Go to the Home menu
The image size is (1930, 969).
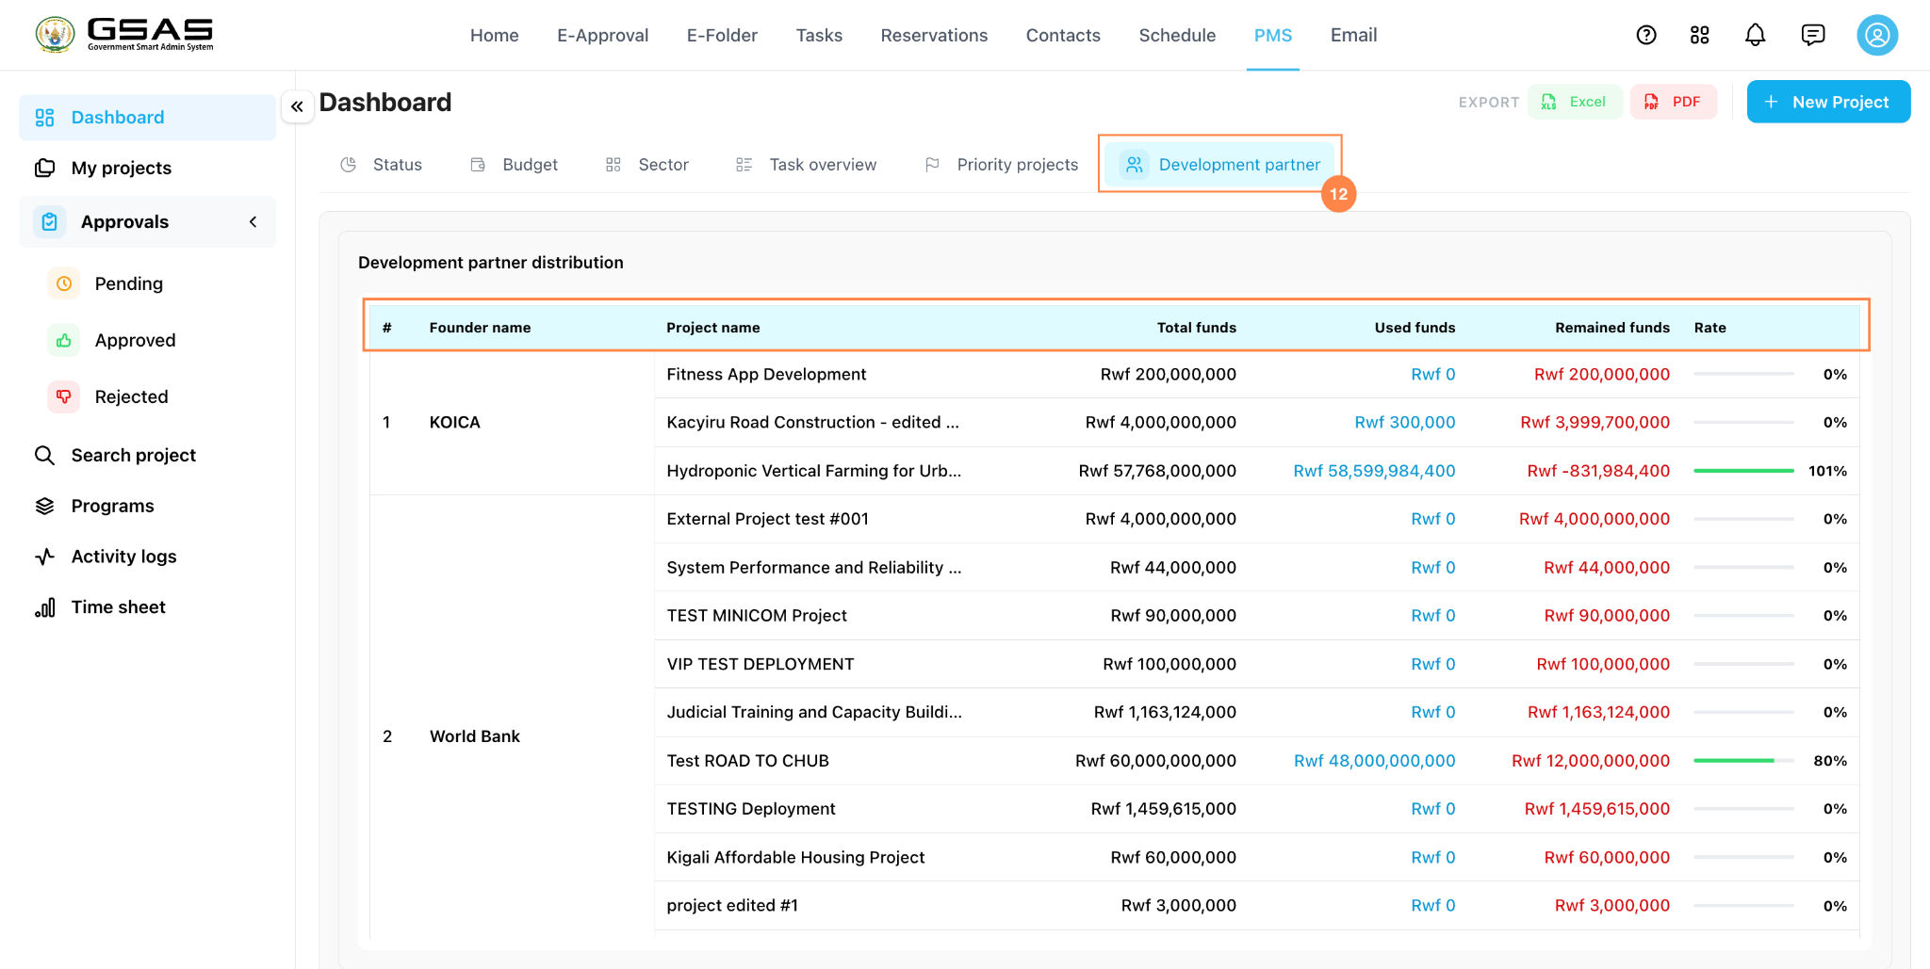tap(495, 35)
